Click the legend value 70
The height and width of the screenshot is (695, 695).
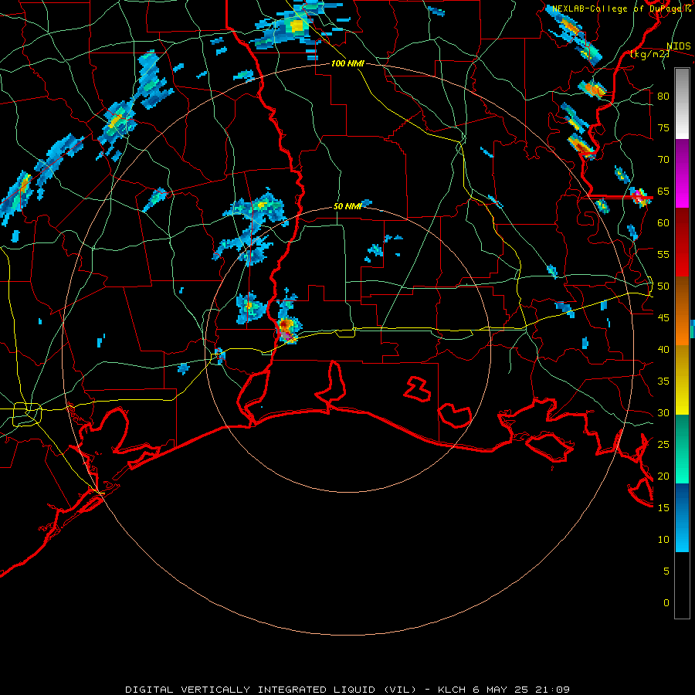click(x=663, y=160)
